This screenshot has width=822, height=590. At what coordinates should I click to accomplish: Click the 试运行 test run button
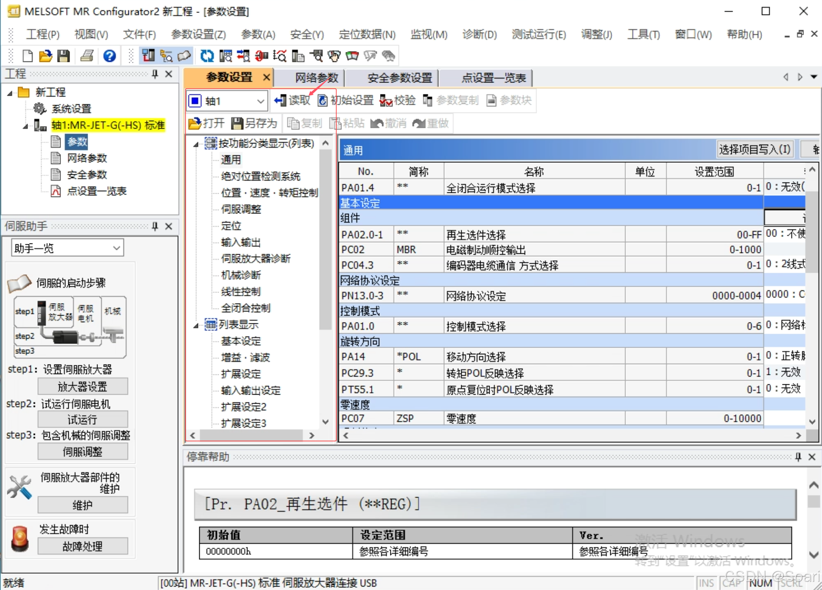point(82,420)
